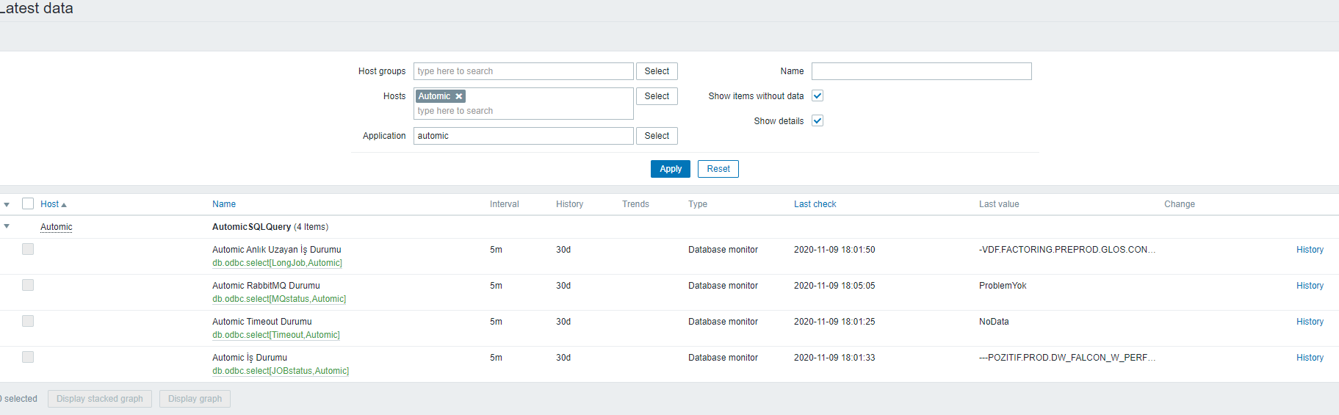This screenshot has height=415, width=1339.
Task: Click Apply to filter results
Action: (x=670, y=169)
